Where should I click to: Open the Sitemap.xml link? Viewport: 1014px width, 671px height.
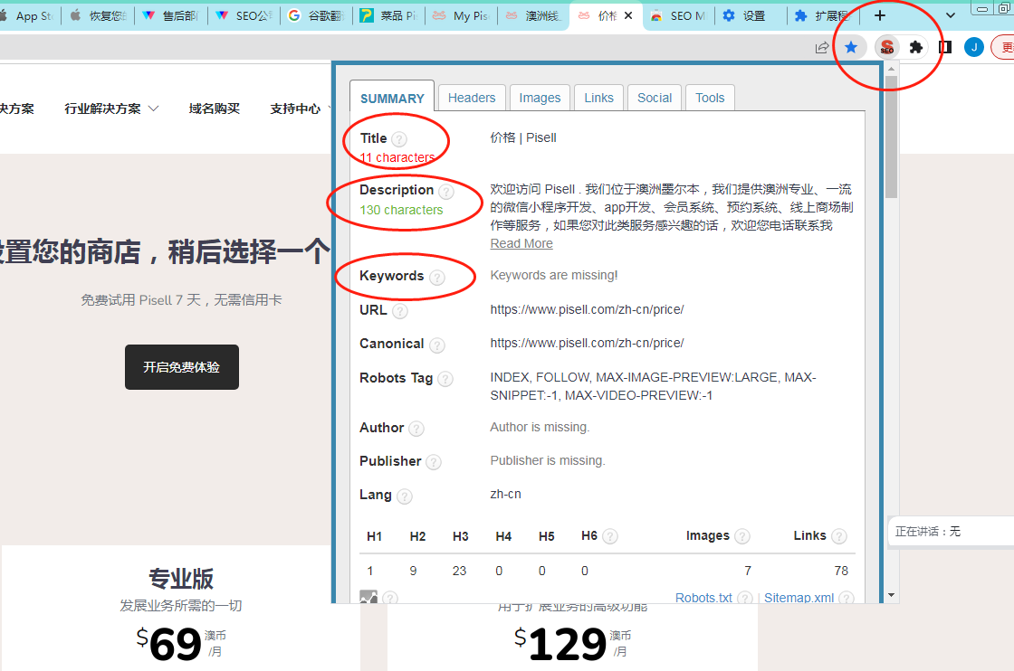point(799,598)
